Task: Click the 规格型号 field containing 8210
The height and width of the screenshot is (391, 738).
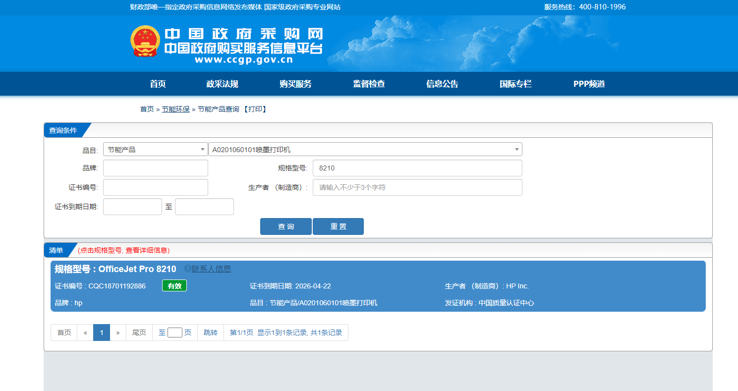Action: [417, 168]
